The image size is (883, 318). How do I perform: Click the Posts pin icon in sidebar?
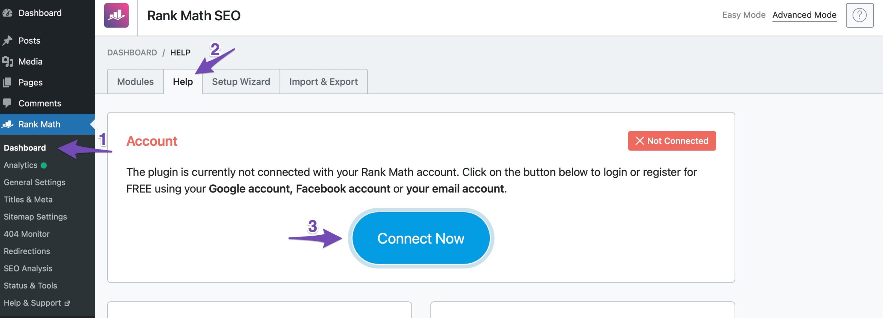7,41
